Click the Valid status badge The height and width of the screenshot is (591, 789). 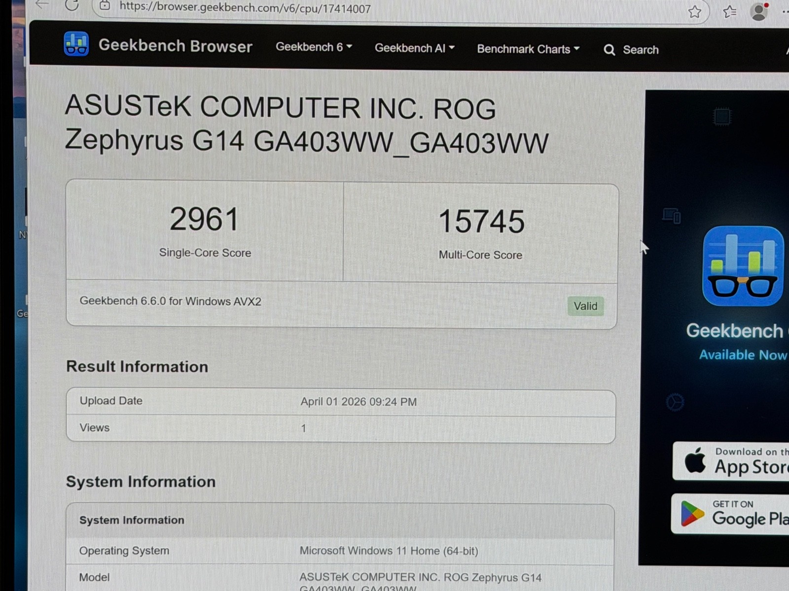[x=585, y=306]
